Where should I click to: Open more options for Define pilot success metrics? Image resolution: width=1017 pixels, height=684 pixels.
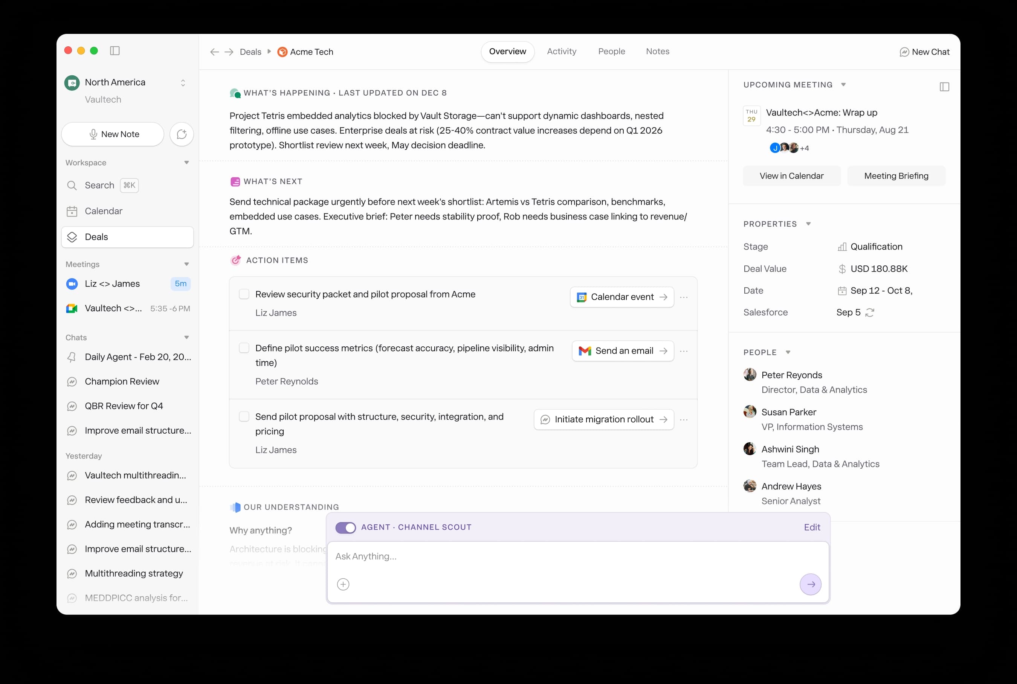pyautogui.click(x=684, y=351)
